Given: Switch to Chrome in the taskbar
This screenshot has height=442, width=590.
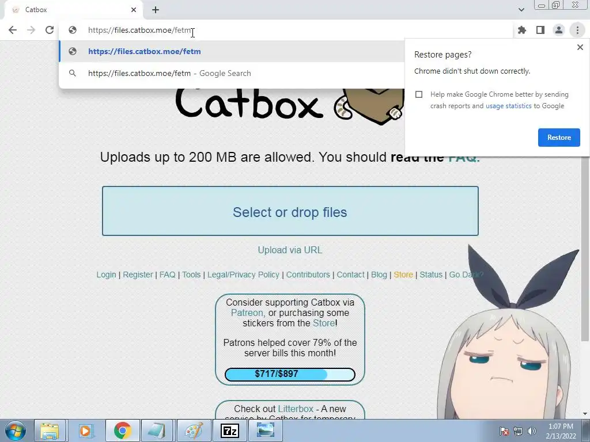Looking at the screenshot, I should pos(122,430).
